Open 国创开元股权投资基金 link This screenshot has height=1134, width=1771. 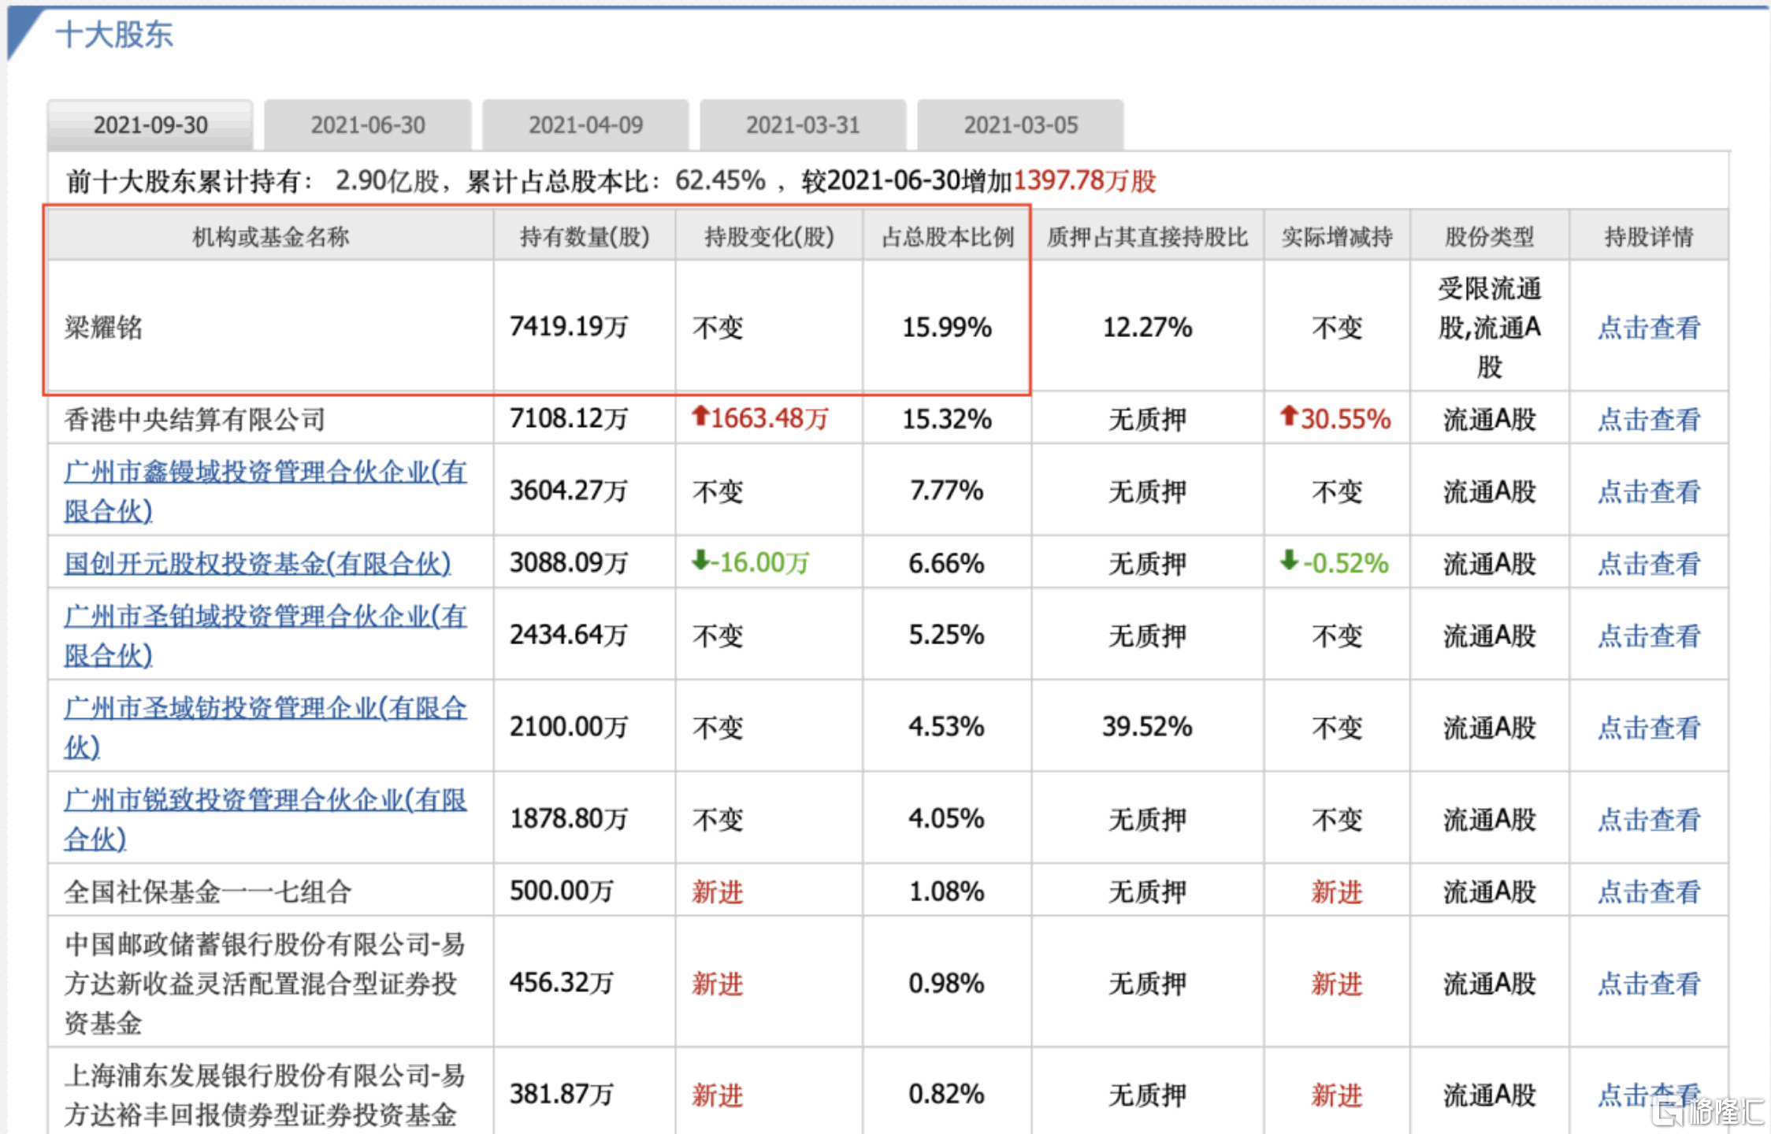point(257,563)
